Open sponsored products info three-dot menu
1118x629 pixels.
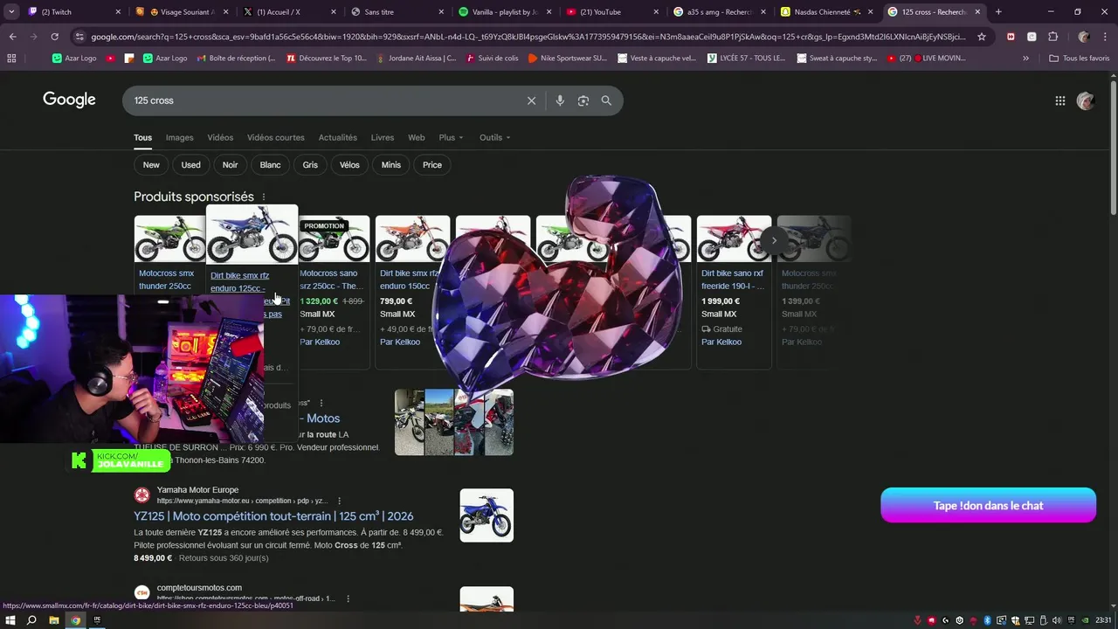[264, 197]
